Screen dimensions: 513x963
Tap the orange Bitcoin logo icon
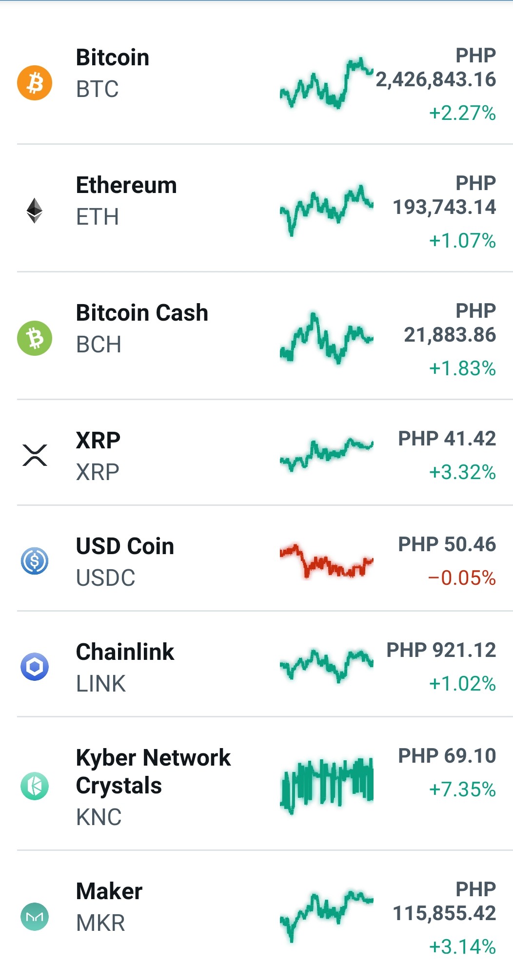click(35, 83)
